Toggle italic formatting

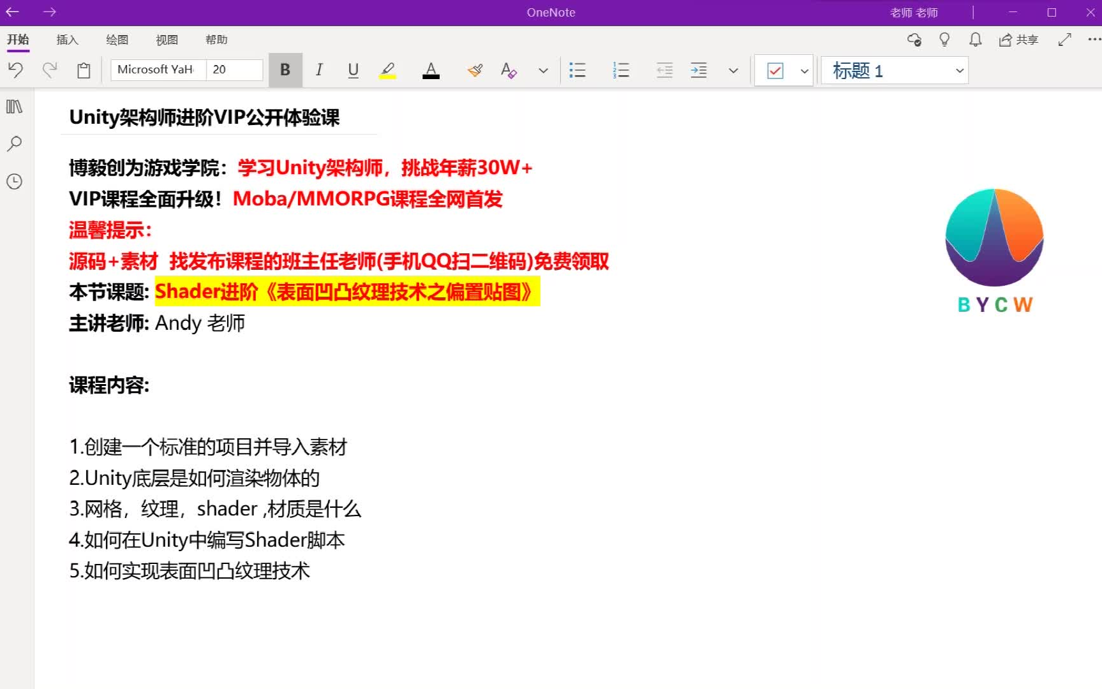319,70
